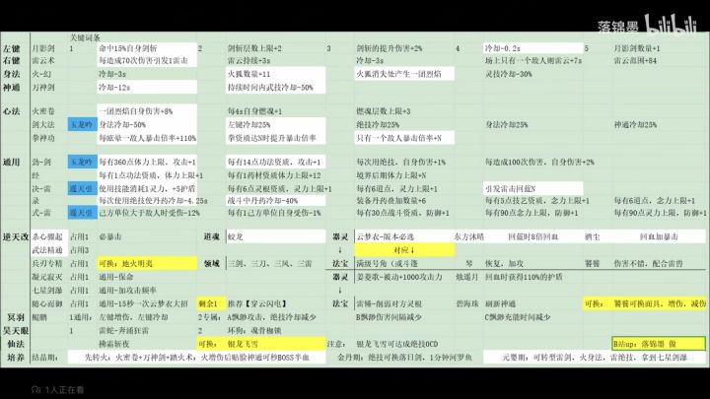Click the yellow 剩余1 cell
This screenshot has height=399, width=710.
click(211, 303)
